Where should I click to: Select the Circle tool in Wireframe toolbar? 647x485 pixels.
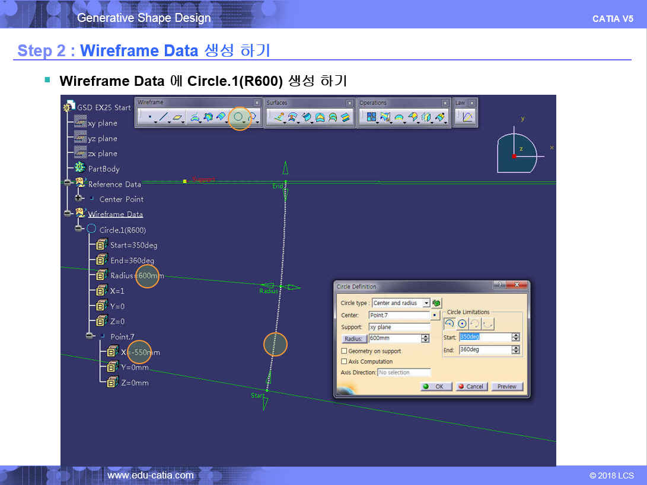[239, 118]
